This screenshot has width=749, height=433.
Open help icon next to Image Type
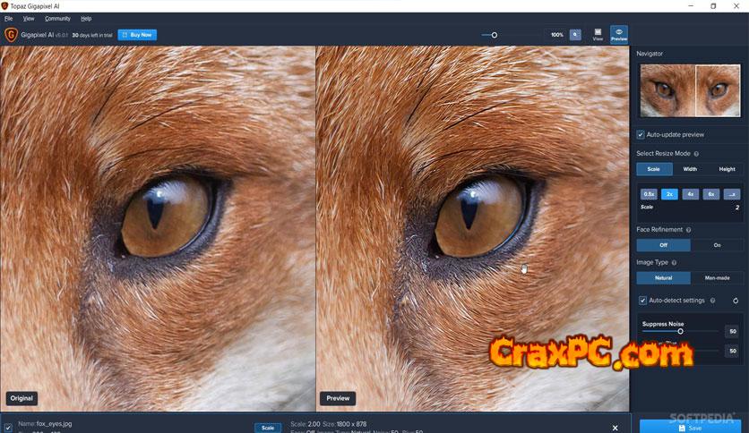674,263
